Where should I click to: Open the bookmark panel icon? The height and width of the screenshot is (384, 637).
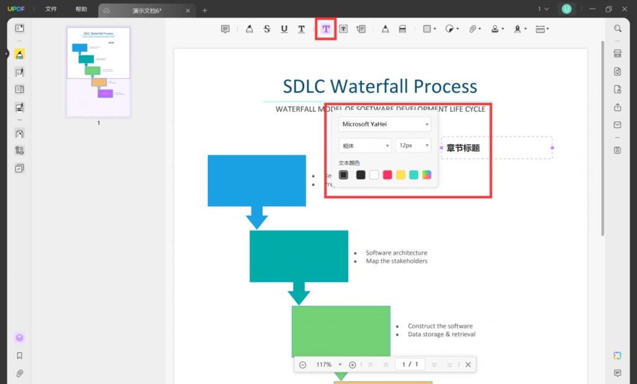19,355
